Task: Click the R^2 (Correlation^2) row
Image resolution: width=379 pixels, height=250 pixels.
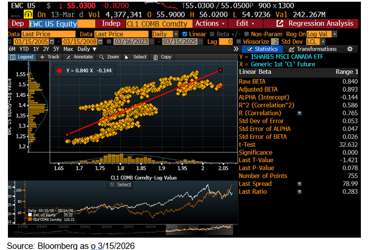Action: (298, 105)
